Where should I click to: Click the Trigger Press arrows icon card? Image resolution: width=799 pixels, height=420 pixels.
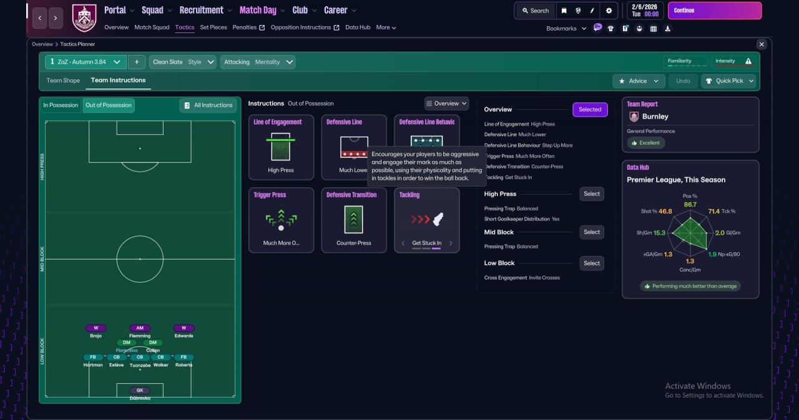click(281, 220)
